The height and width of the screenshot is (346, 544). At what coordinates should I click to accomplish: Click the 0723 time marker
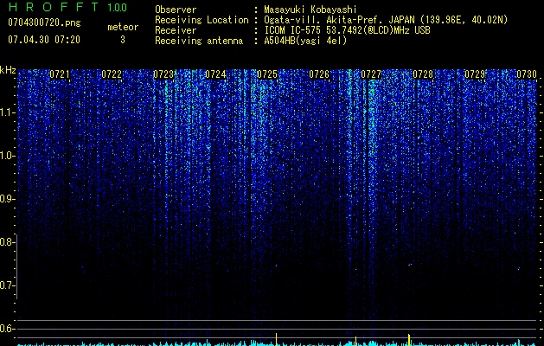click(x=163, y=74)
